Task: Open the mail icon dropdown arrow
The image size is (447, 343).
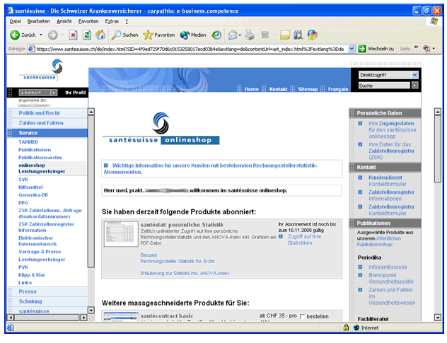Action: 240,35
